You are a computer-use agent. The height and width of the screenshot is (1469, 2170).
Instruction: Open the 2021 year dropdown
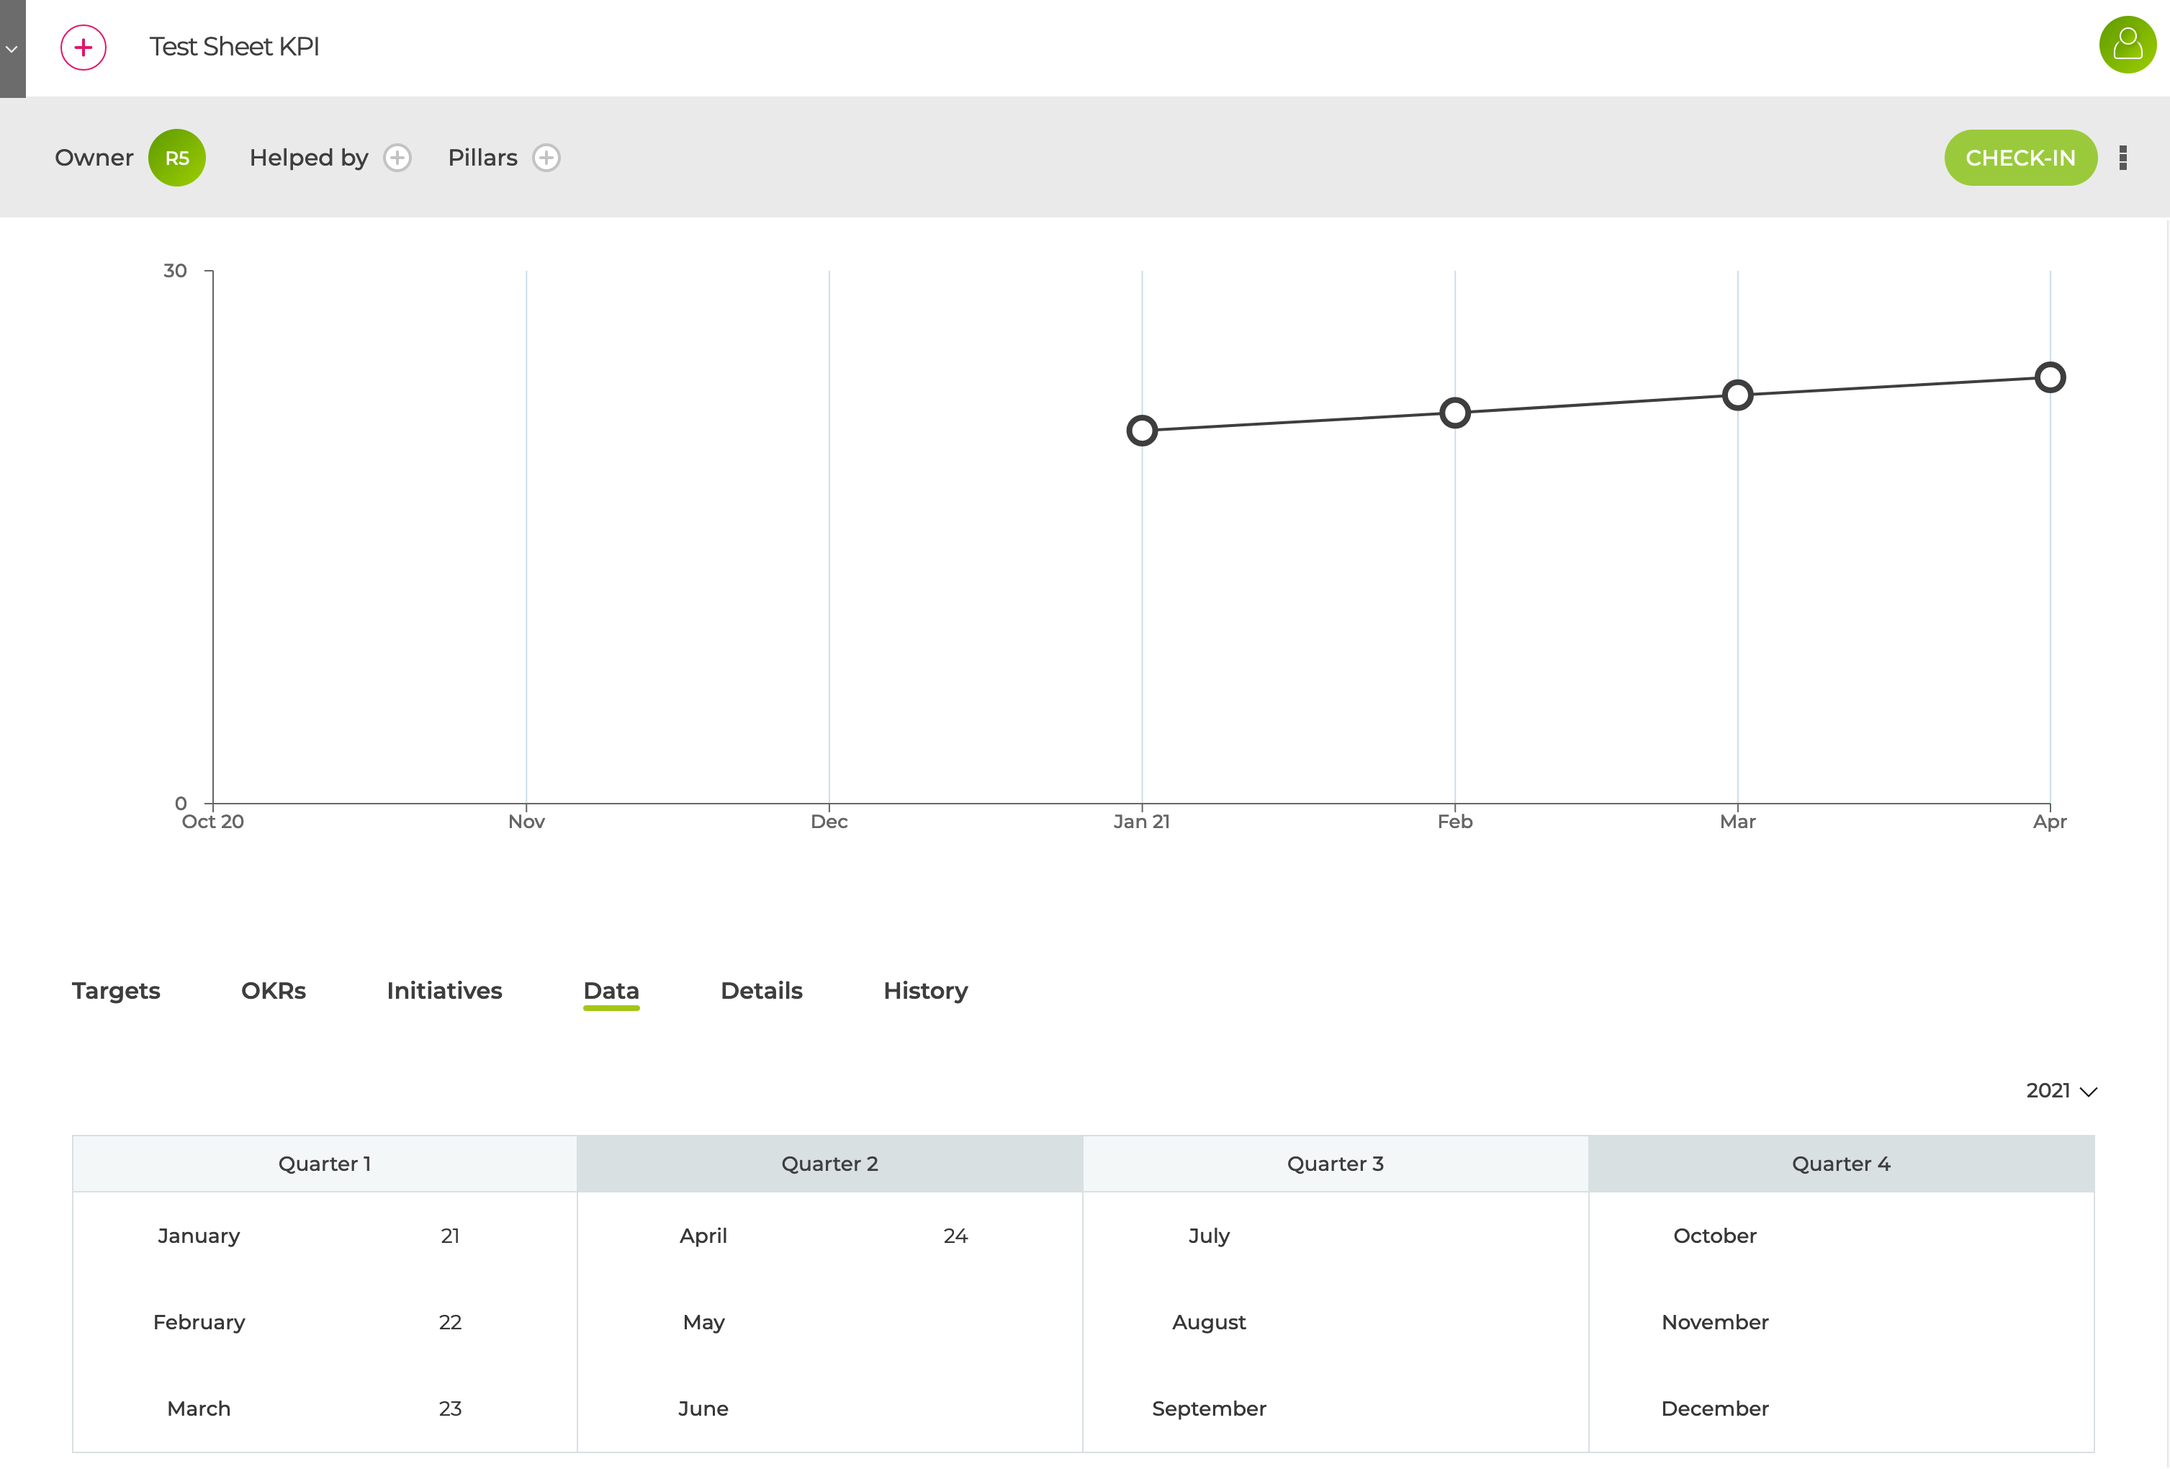[x=2062, y=1090]
